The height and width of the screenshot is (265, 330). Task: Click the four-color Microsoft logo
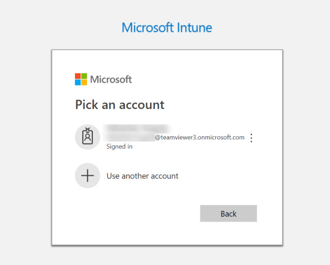(x=81, y=79)
